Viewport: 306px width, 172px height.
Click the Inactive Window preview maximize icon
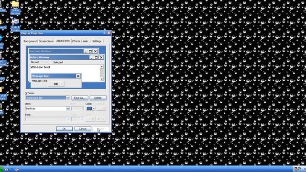pos(90,51)
